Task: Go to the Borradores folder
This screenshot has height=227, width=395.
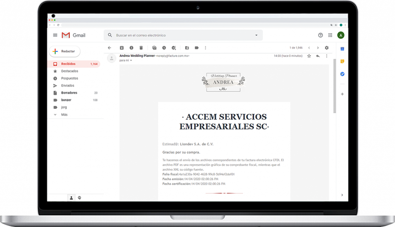Action: (x=69, y=93)
